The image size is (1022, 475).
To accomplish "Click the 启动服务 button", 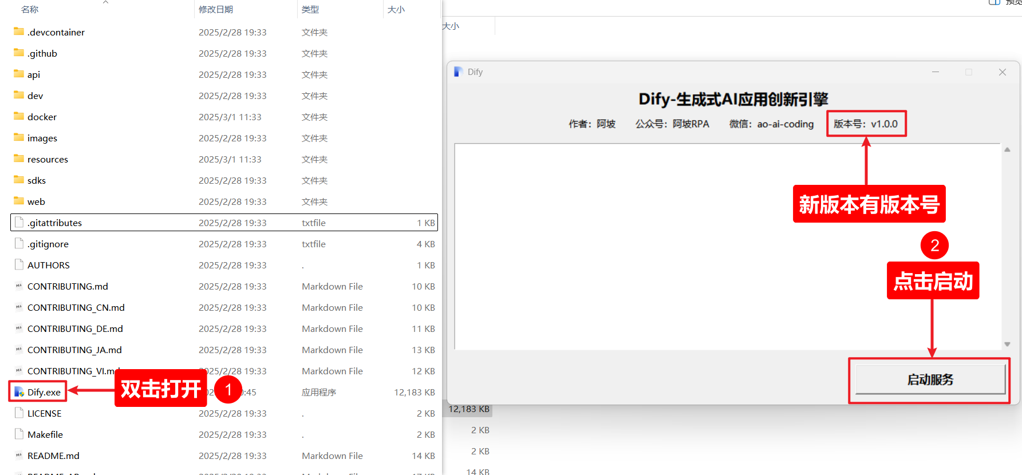I will tap(930, 379).
